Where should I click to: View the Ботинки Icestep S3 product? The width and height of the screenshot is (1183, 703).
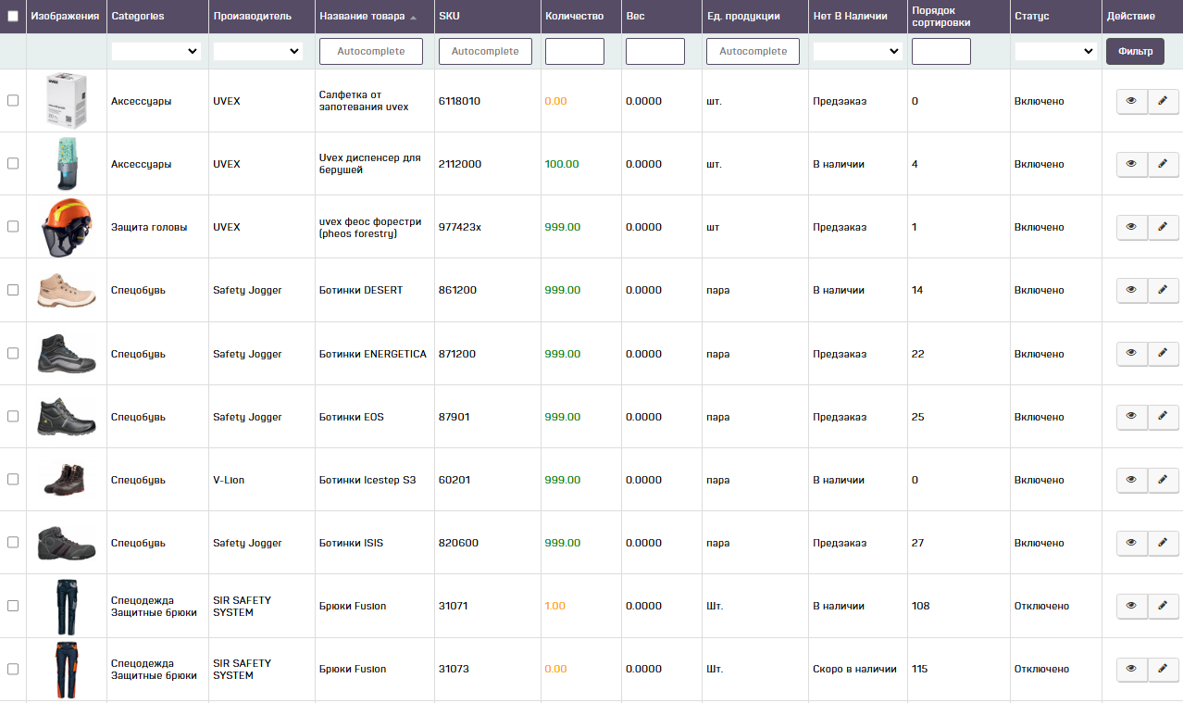1131,480
